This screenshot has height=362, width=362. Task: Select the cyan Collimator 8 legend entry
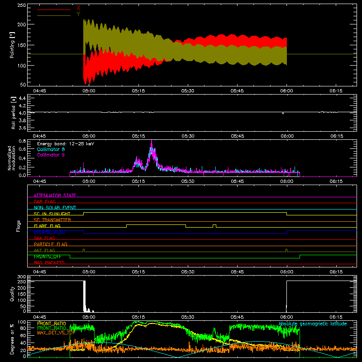tap(51, 149)
